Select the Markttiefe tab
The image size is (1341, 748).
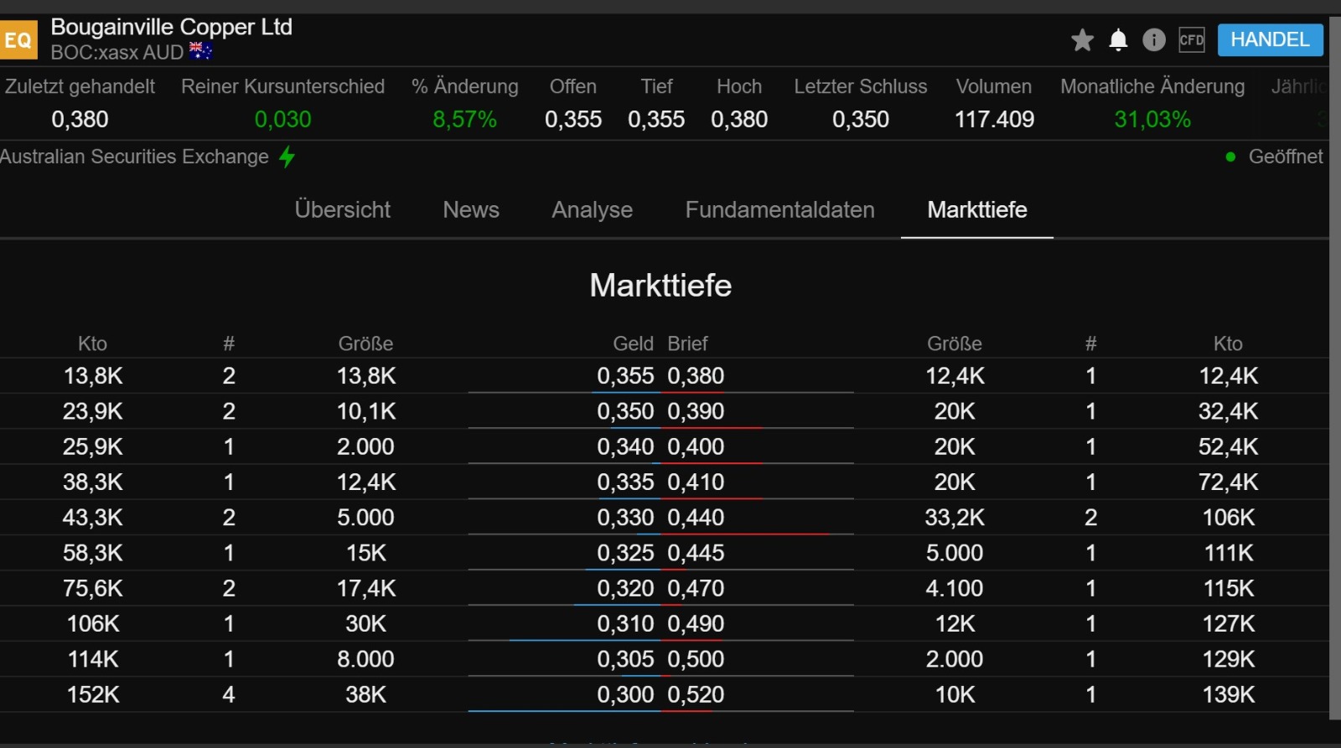click(977, 209)
